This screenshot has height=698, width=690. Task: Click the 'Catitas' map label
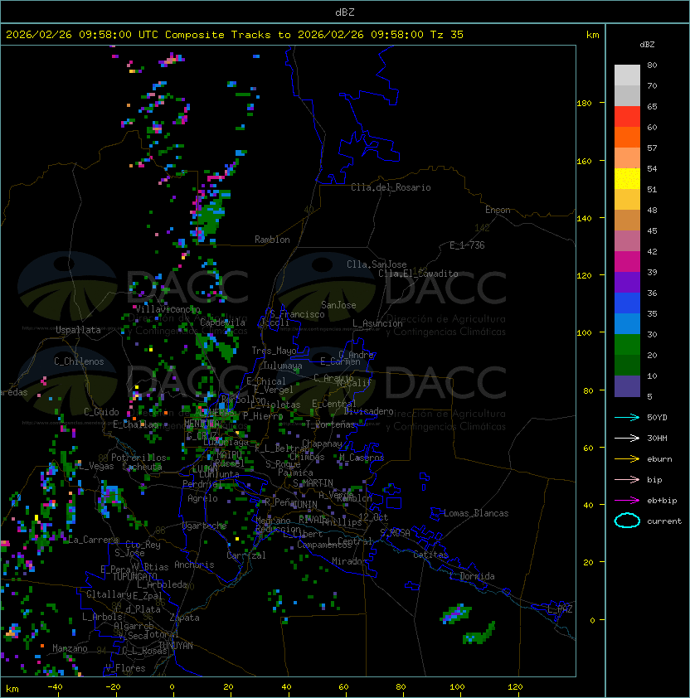[x=430, y=555]
